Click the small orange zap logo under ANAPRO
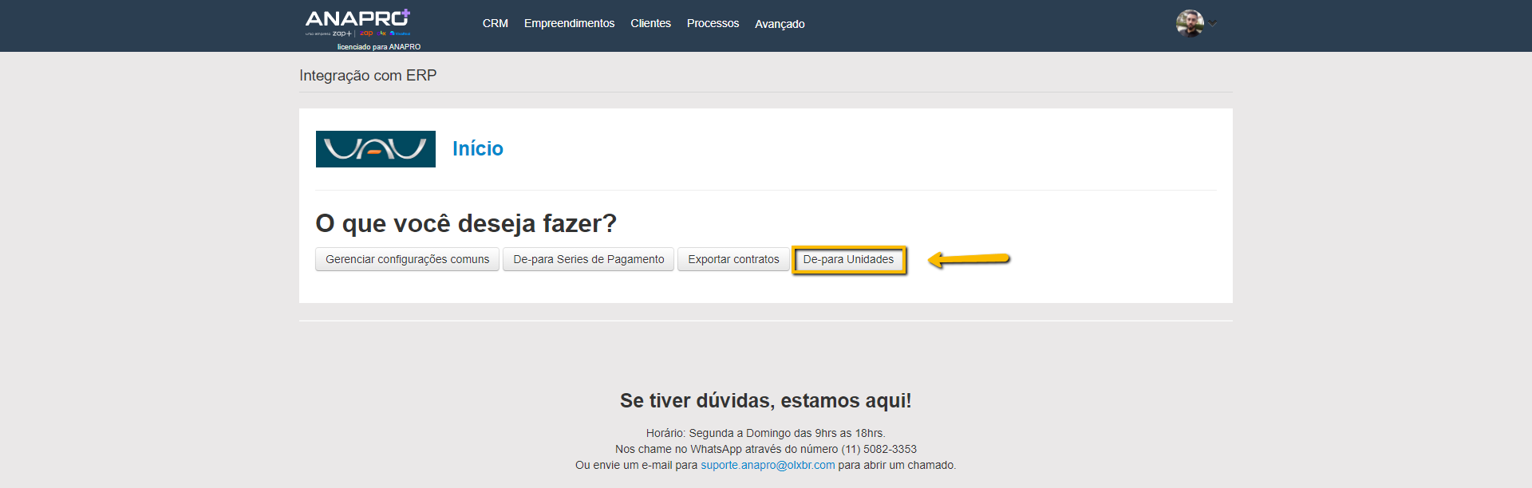Screen dimensions: 1532x488 coord(367,33)
